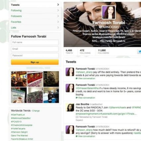Change the Worldwide Trends location
Screen dimensions: 141x141
pos(36,111)
